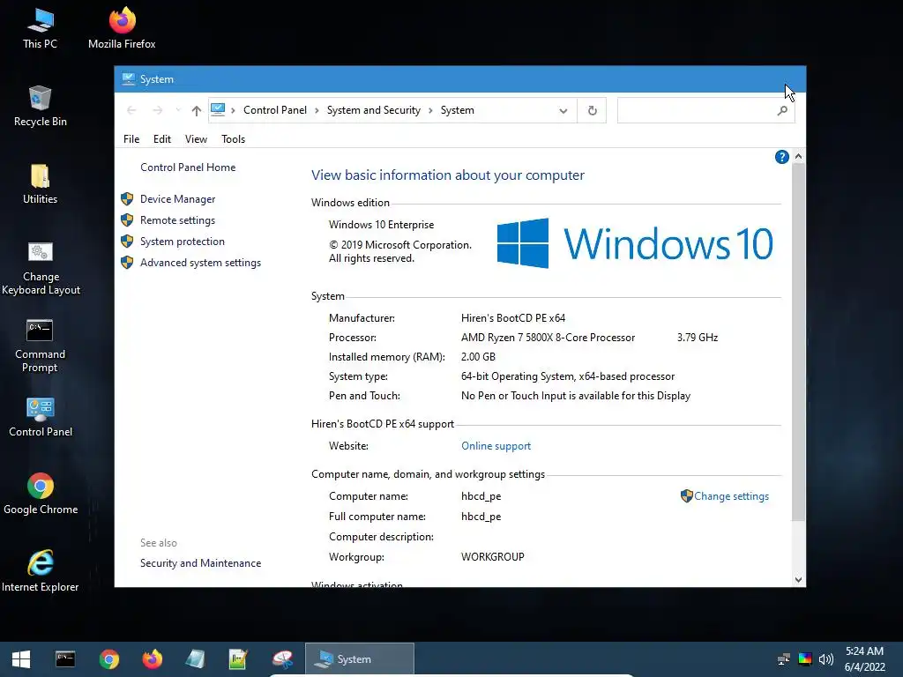Click the Start button on taskbar

21,659
